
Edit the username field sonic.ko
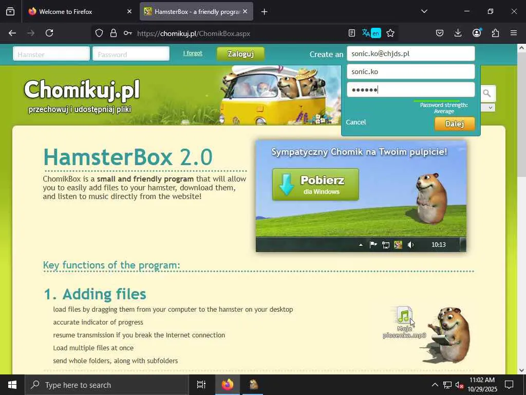(x=410, y=71)
